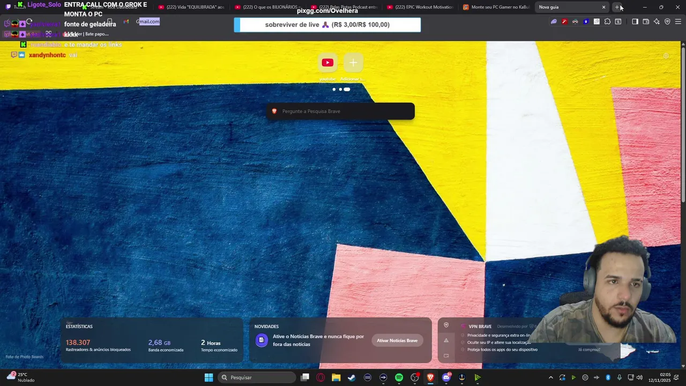Click Ativar Notícias Brave button
The image size is (686, 386).
point(397,340)
